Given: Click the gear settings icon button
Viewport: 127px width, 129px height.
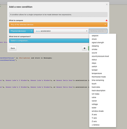Looking at the screenshot, I should 84,48.
